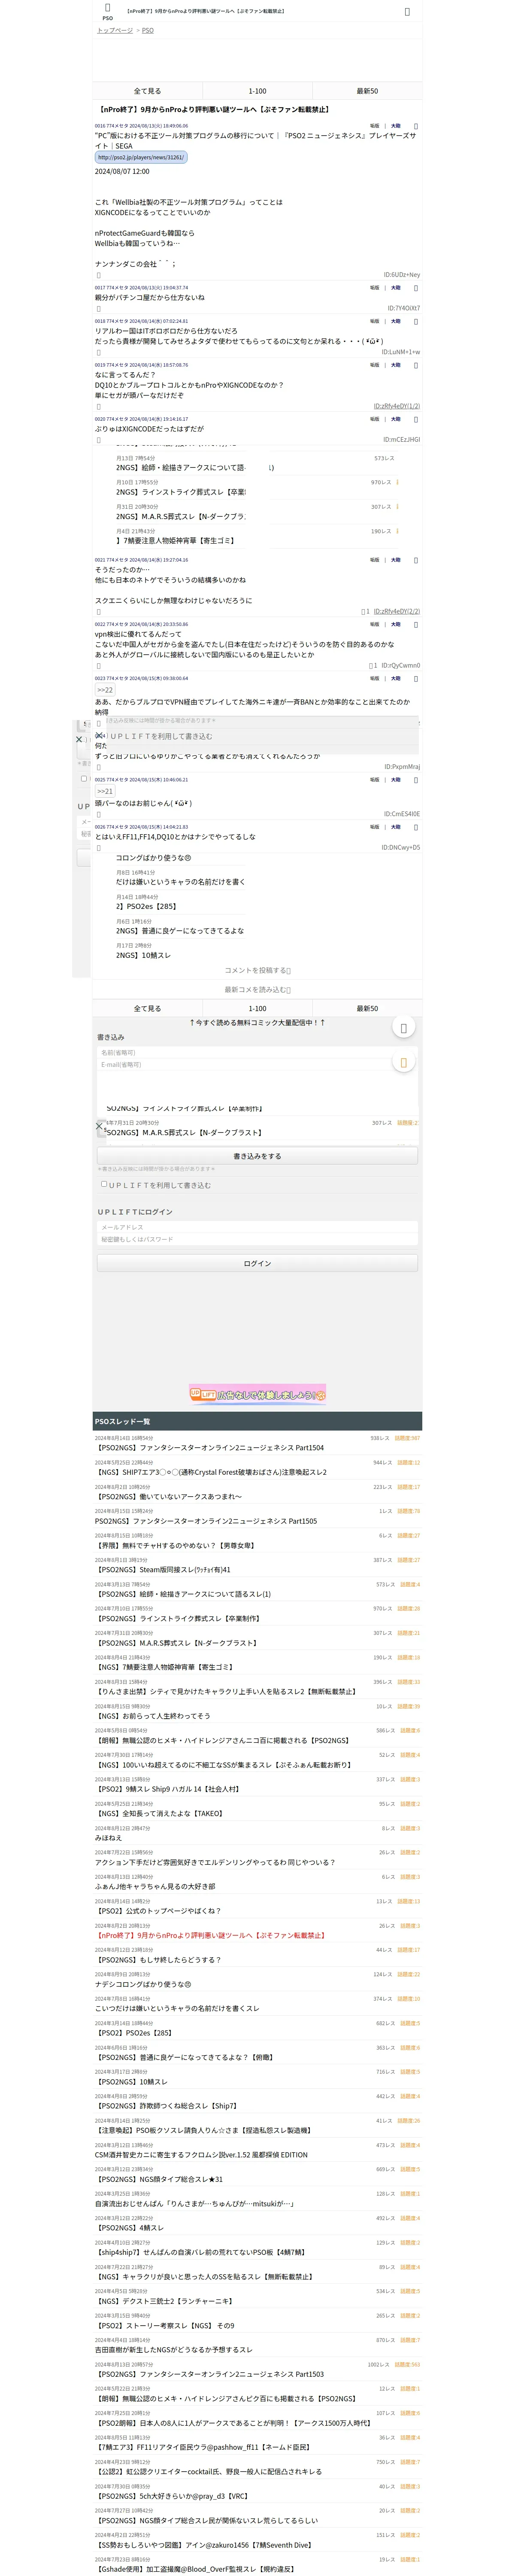The width and height of the screenshot is (515, 2576).
Task: Click コメントを投稿する button
Action: [257, 970]
